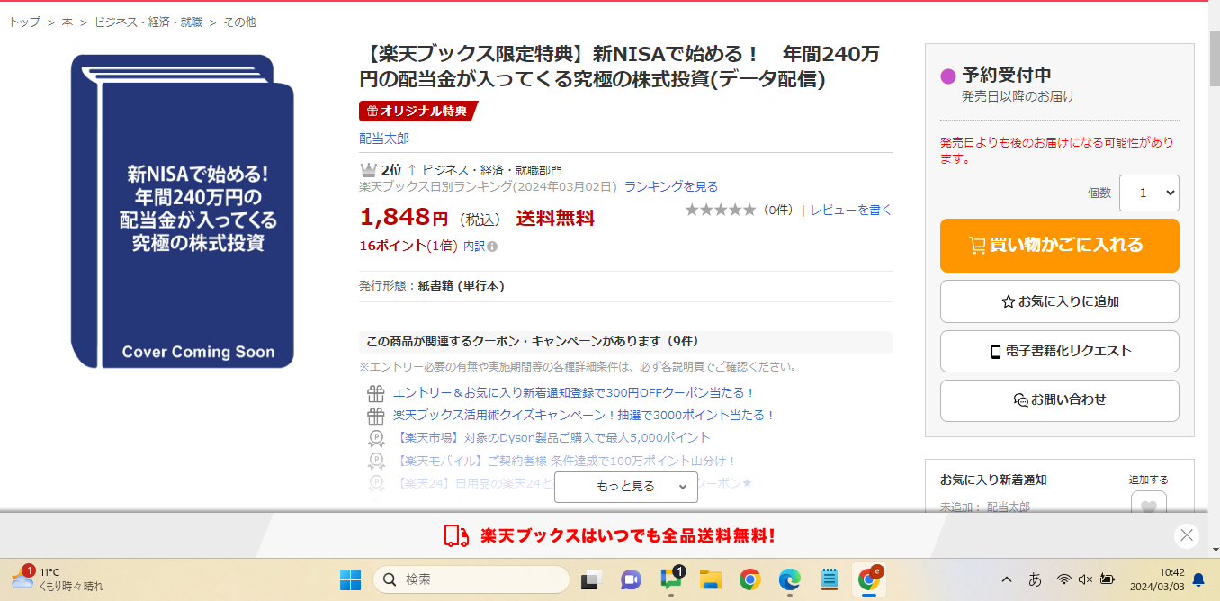The width and height of the screenshot is (1220, 601).
Task: Open author 配当太郎 link
Action: pos(384,138)
